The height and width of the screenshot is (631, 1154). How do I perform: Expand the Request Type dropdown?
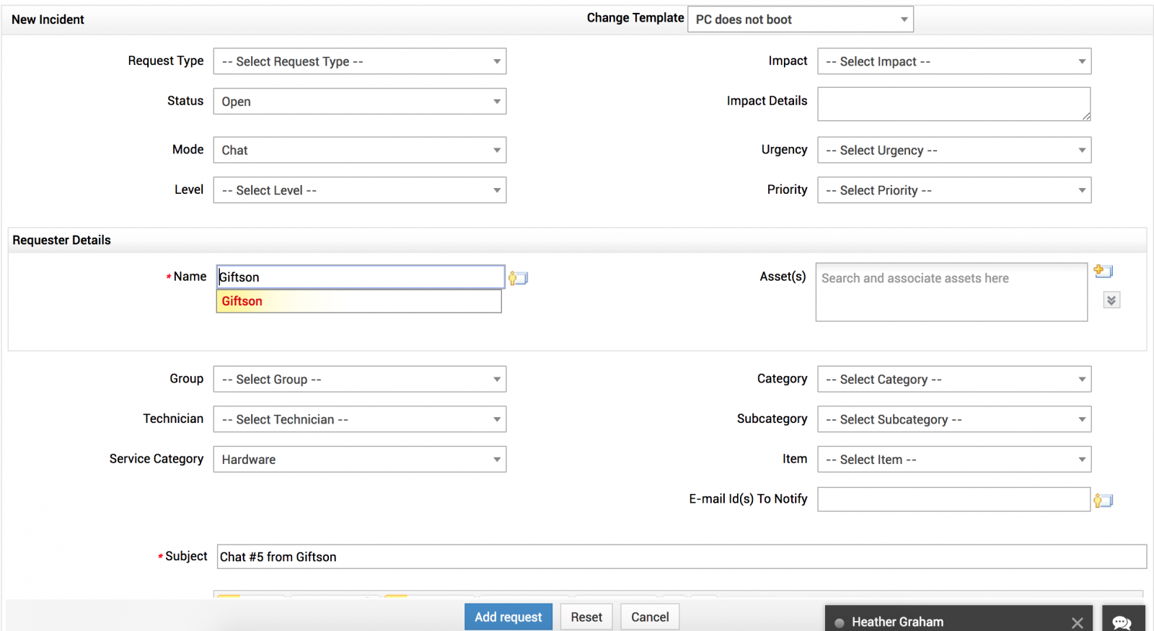tap(359, 62)
